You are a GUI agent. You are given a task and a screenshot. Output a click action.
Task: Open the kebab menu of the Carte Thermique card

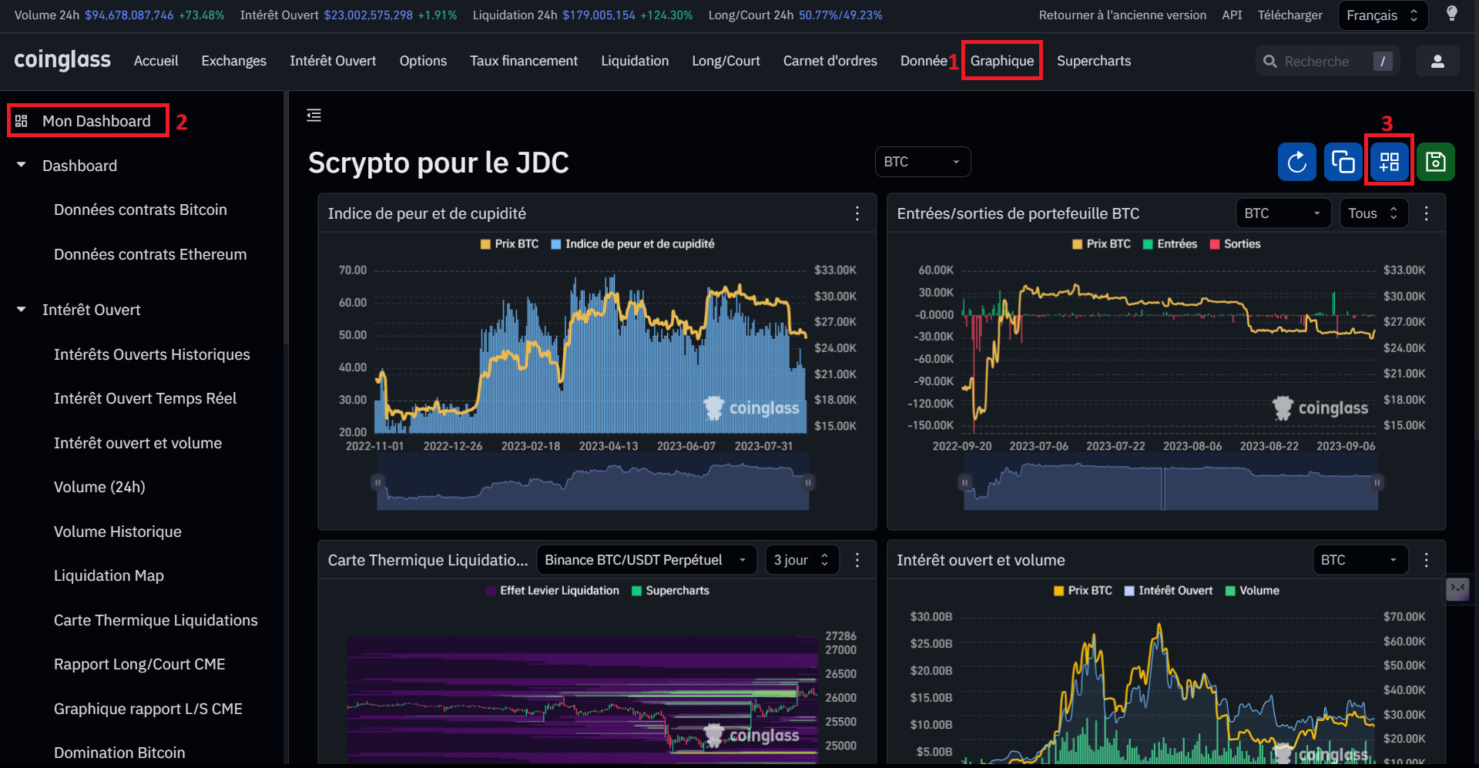click(x=857, y=560)
